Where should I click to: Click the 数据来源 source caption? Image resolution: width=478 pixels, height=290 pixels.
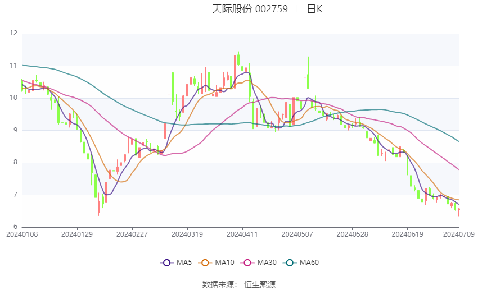239,284
